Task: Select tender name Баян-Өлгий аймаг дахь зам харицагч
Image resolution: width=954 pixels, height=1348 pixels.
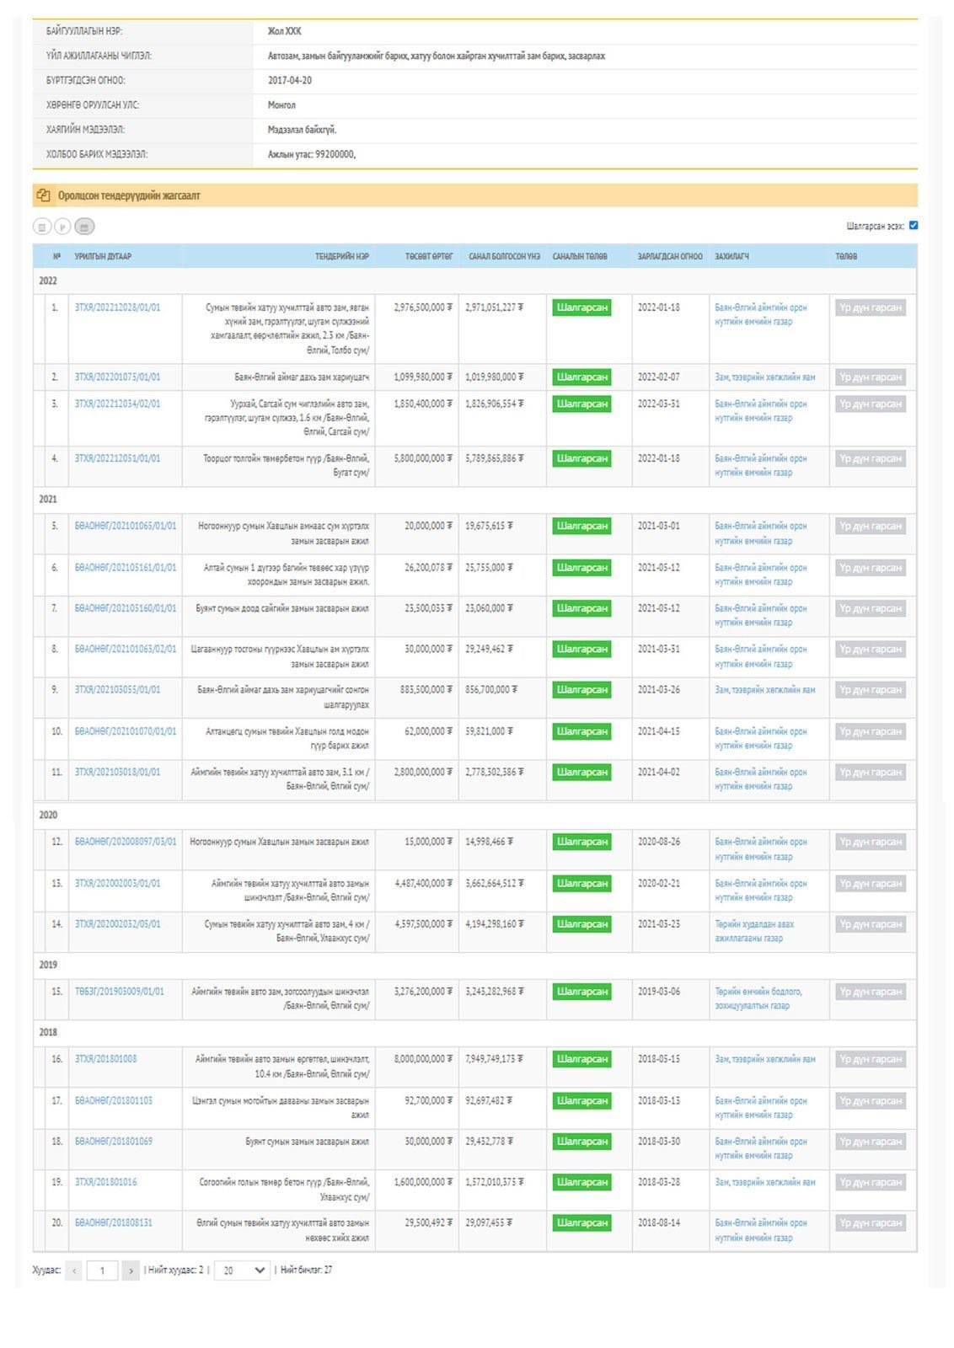Action: click(302, 377)
